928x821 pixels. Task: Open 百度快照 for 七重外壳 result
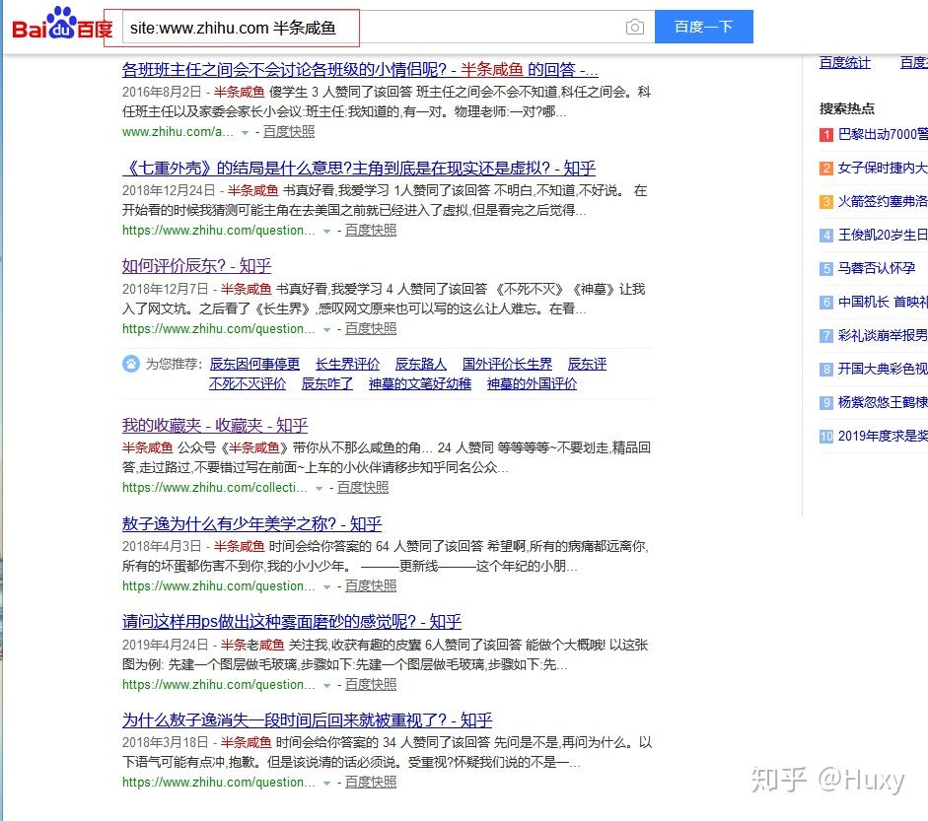coord(371,231)
